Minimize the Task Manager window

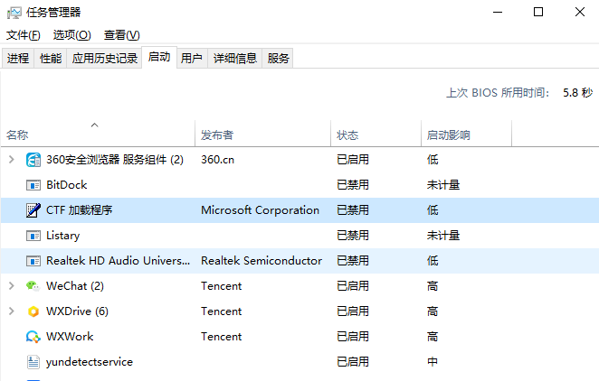(498, 13)
